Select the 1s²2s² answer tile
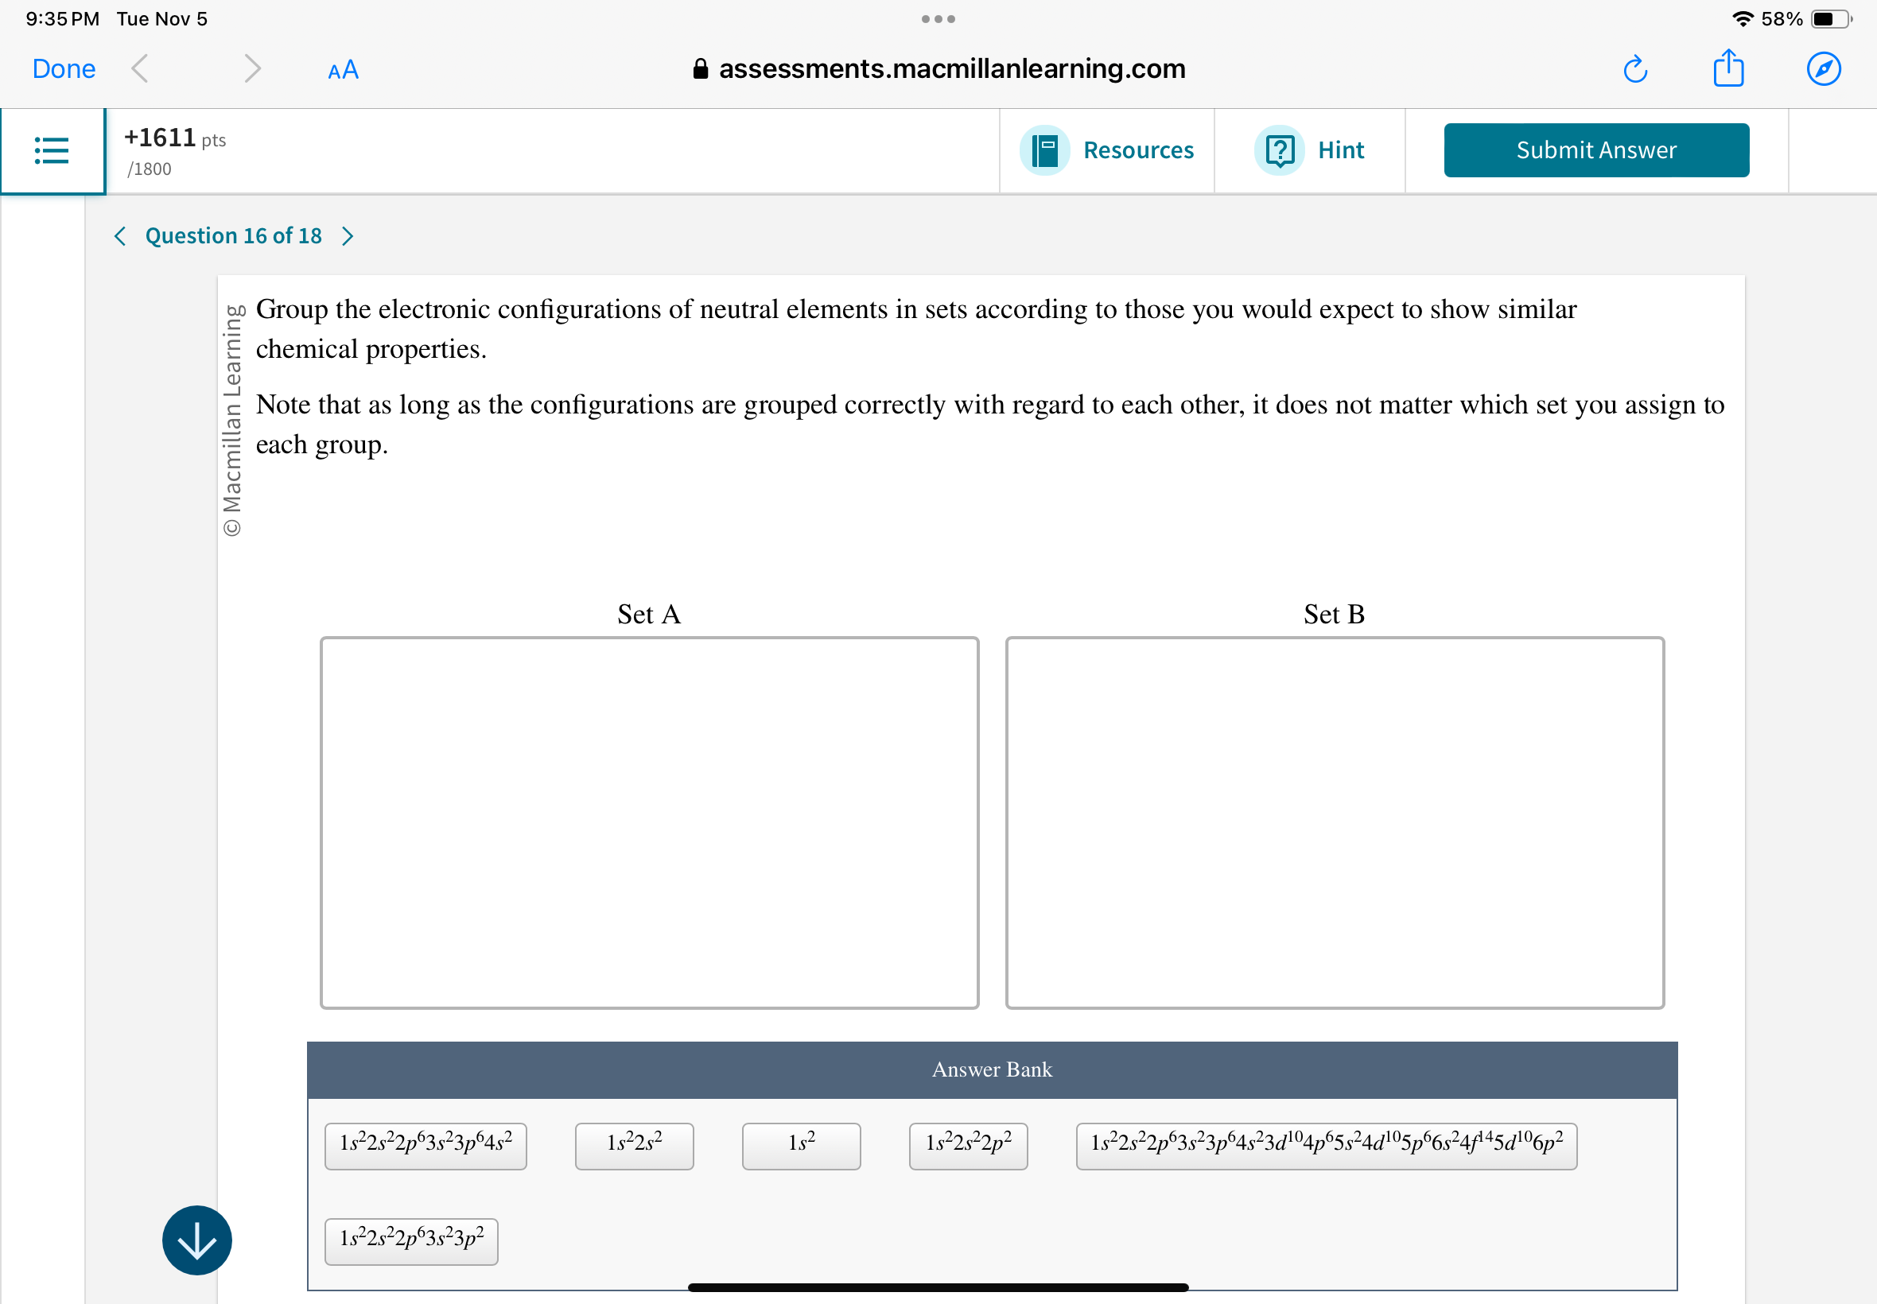1877x1304 pixels. (634, 1146)
